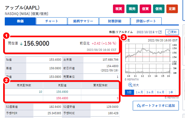This screenshot has height=118, width=185.
Task: Click the 更新 refresh button
Action: (x=172, y=32)
